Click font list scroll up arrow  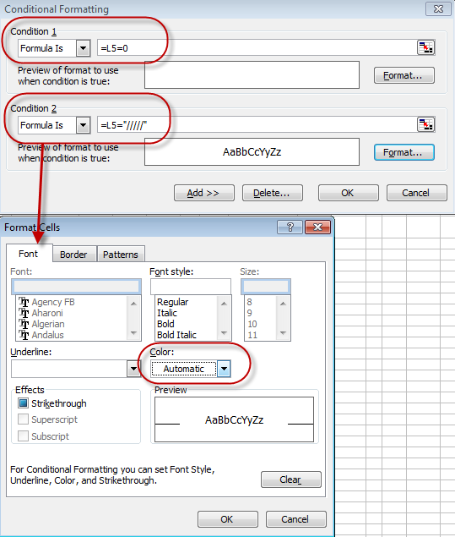click(x=133, y=304)
